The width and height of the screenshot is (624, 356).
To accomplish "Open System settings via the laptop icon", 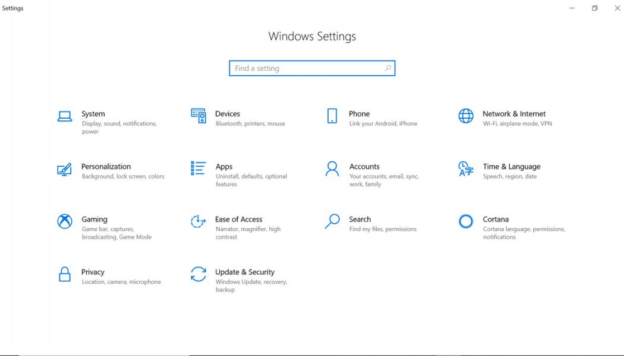I will (64, 116).
